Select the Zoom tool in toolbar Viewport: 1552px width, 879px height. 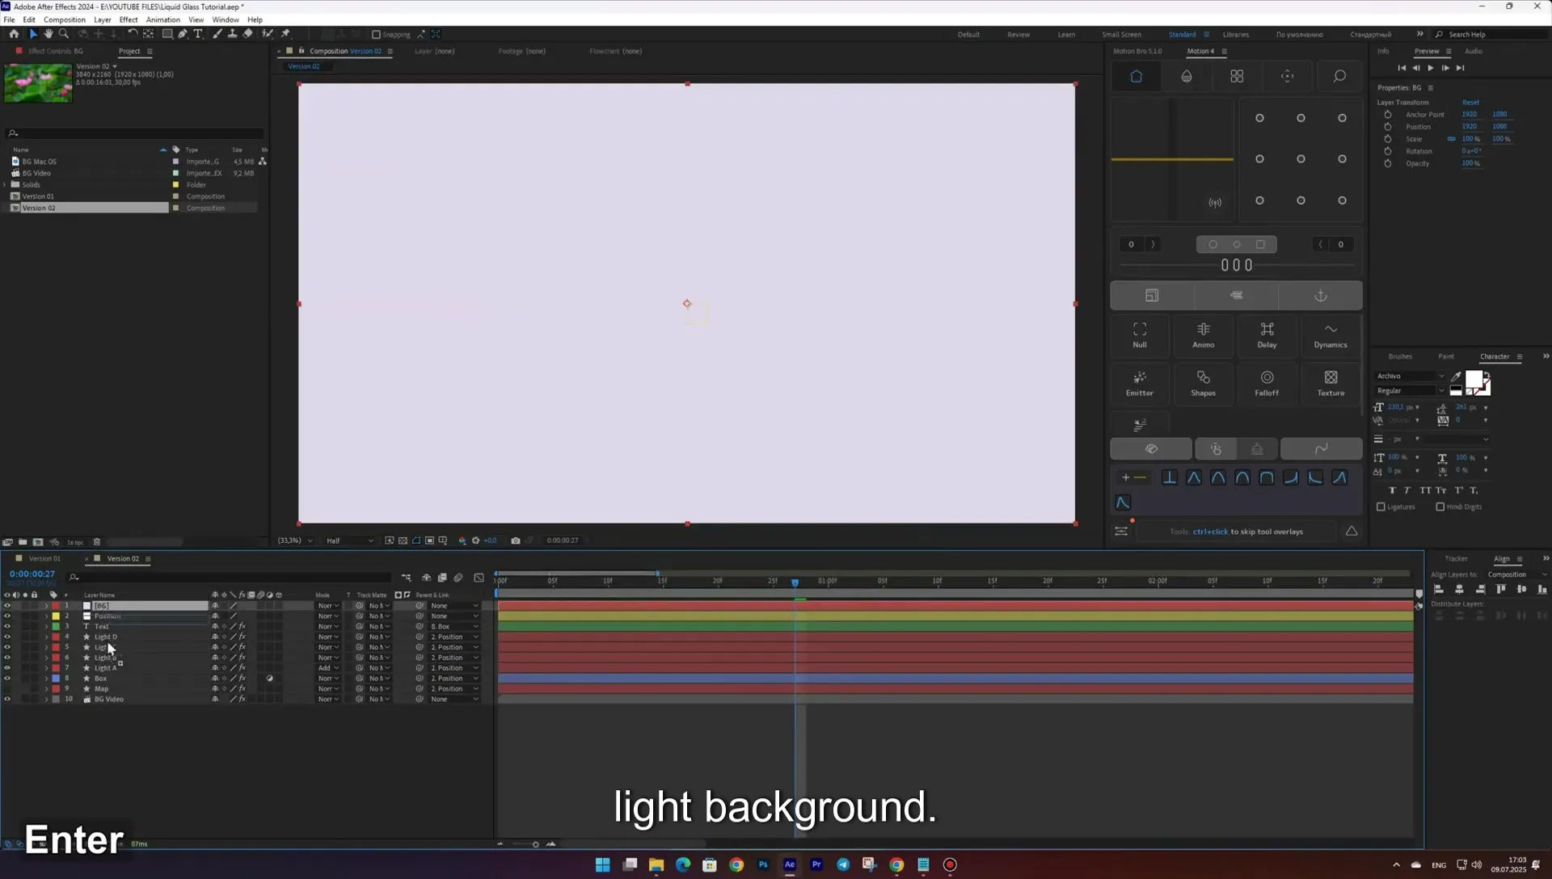(x=64, y=34)
